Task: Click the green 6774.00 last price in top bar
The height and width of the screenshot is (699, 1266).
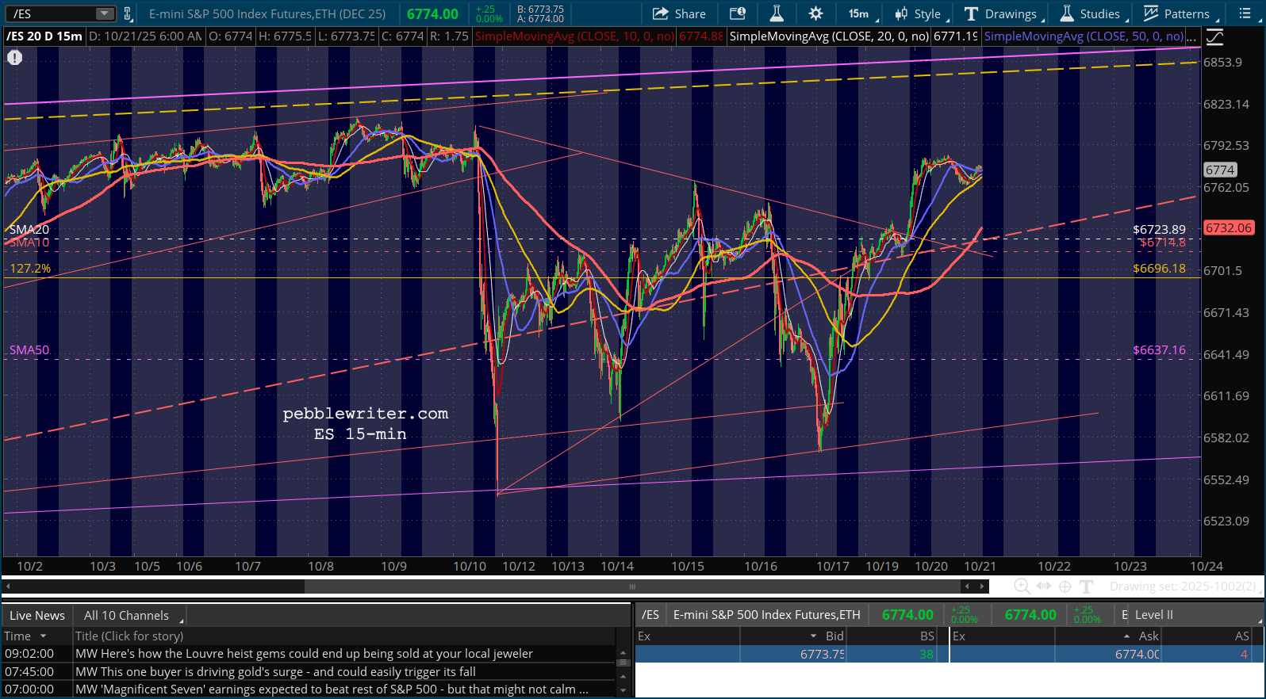Action: pyautogui.click(x=432, y=13)
